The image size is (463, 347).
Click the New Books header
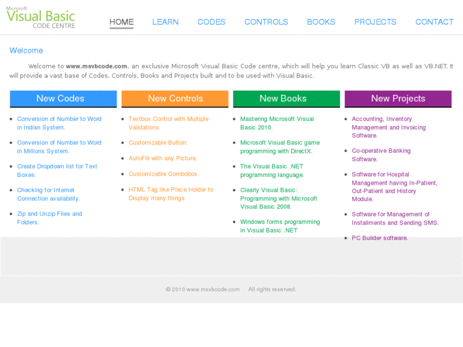coord(287,99)
